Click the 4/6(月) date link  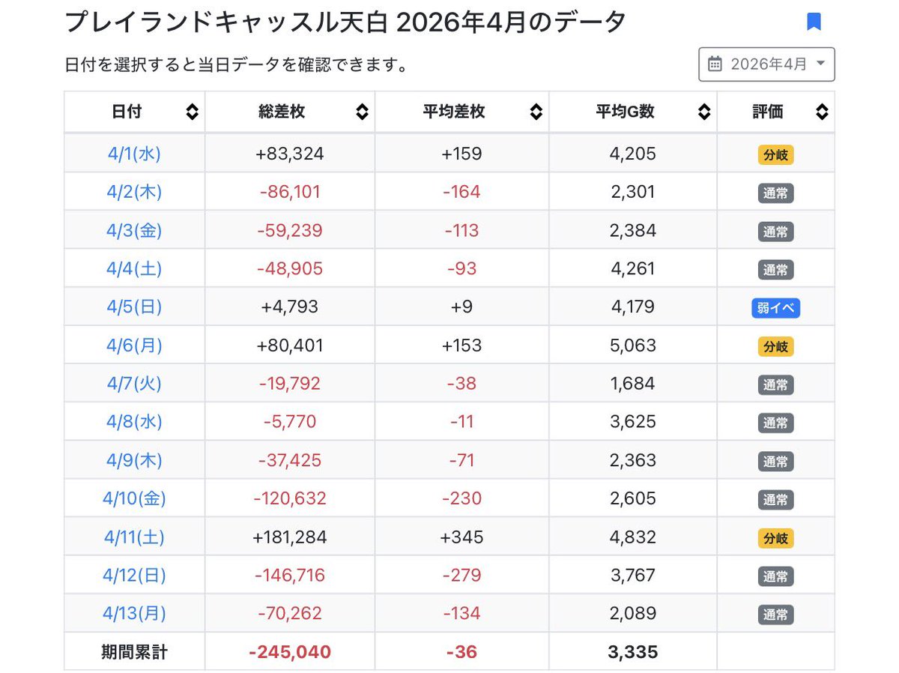click(x=133, y=345)
